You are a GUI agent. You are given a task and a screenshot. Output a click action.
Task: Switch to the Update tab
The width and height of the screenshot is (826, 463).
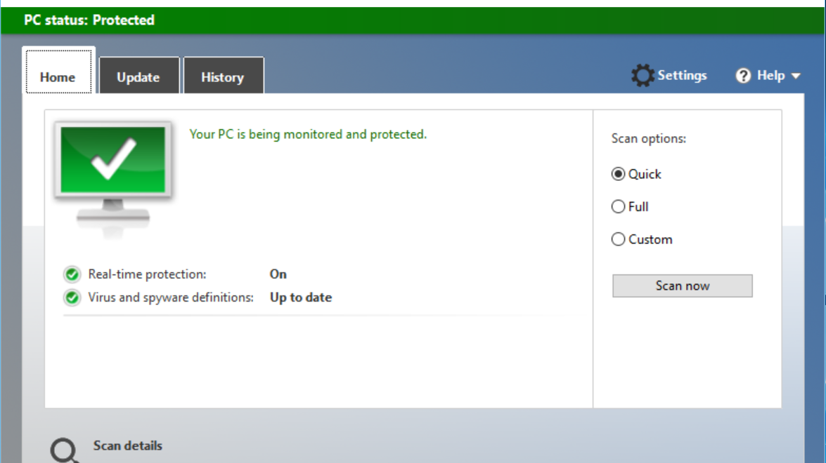point(138,76)
